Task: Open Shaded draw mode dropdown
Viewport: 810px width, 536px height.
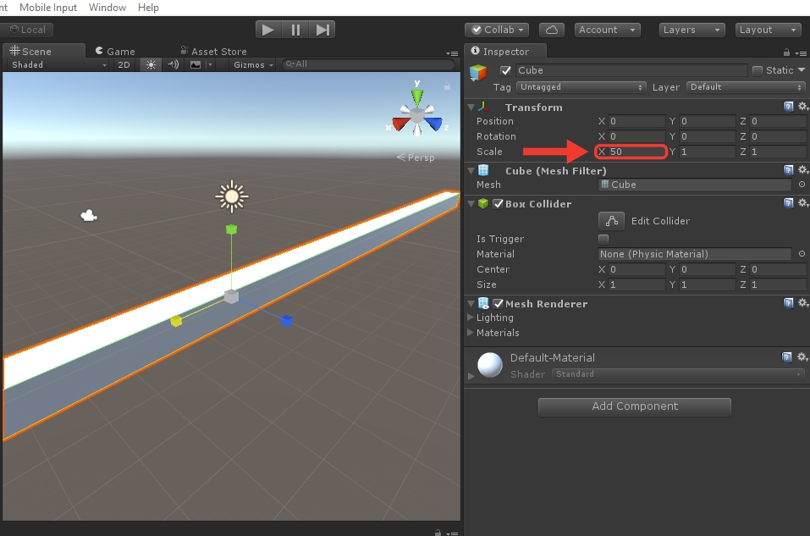Action: (59, 64)
